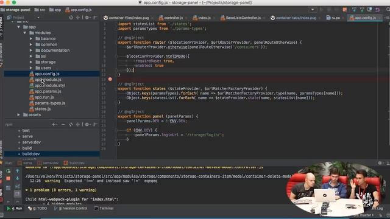The height and width of the screenshot is (219, 390).
Task: Select the build npm script
Action: pos(27,148)
